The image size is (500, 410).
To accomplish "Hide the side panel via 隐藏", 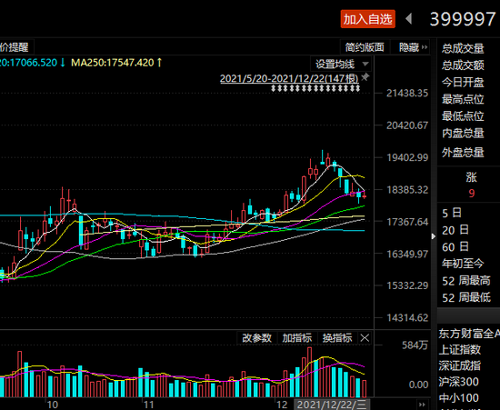I will point(413,47).
